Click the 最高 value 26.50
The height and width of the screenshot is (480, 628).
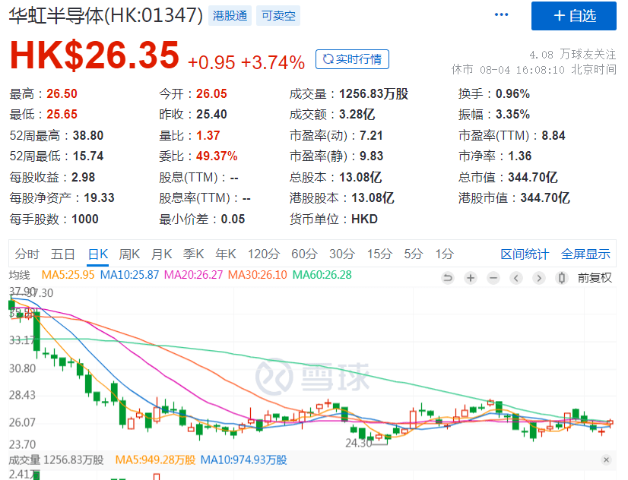[x=62, y=94]
